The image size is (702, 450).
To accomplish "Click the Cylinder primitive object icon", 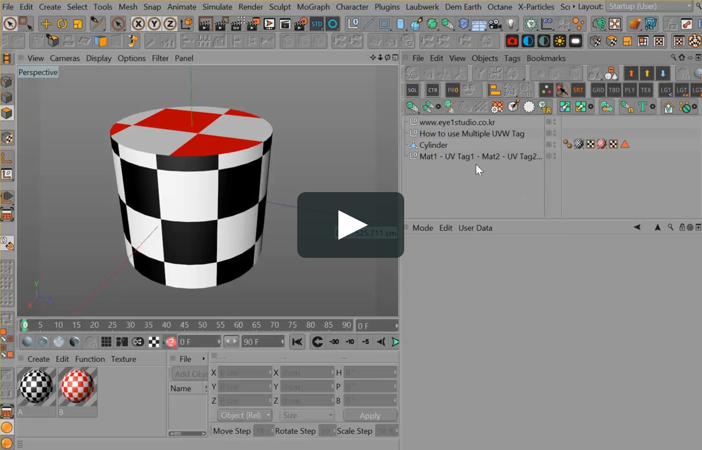I will point(400,24).
